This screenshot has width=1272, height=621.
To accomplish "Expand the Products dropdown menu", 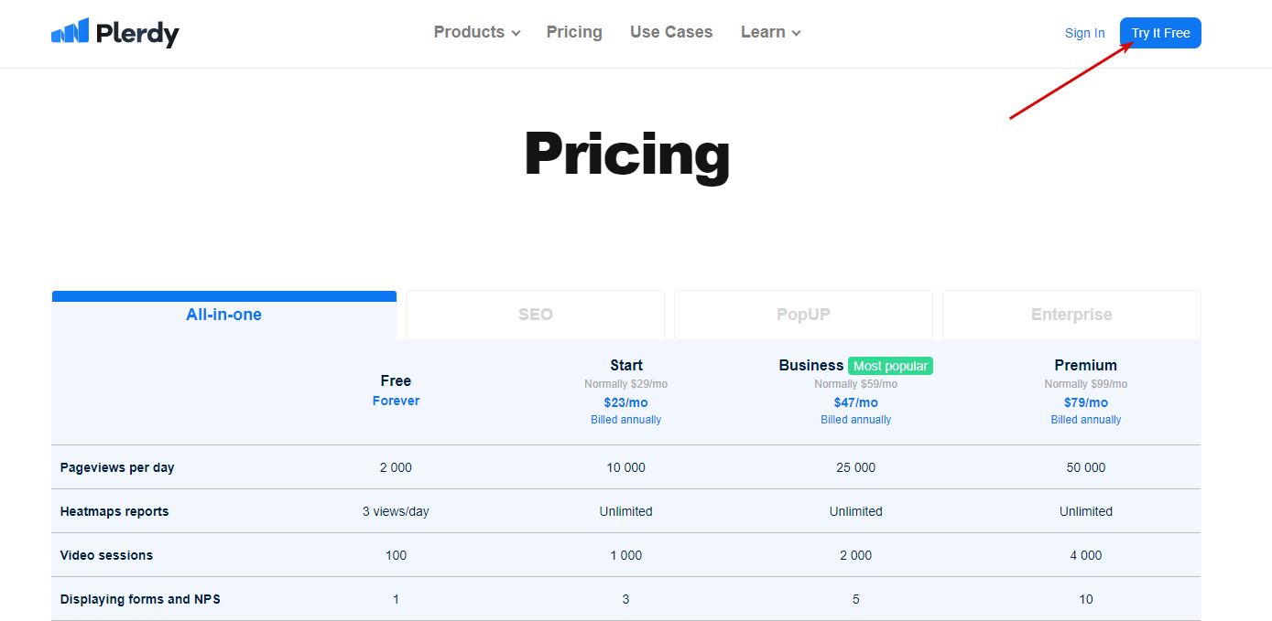I will (x=477, y=32).
